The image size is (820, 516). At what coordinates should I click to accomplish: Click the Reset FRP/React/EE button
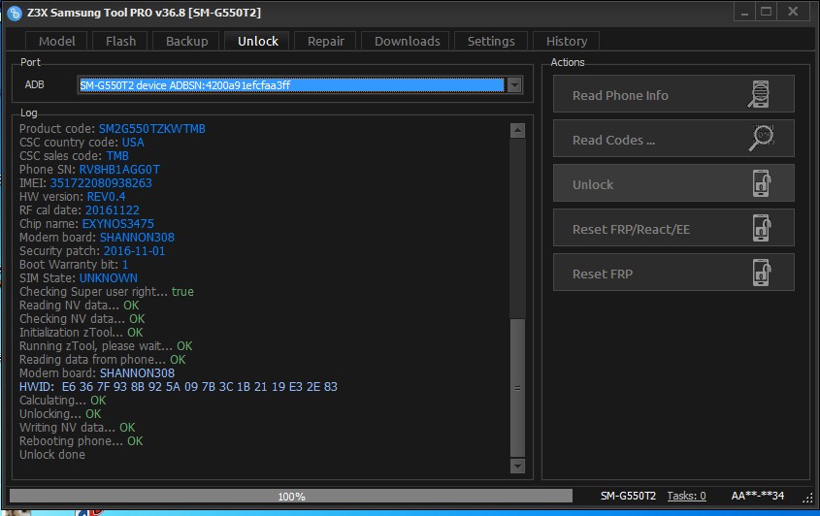(673, 228)
